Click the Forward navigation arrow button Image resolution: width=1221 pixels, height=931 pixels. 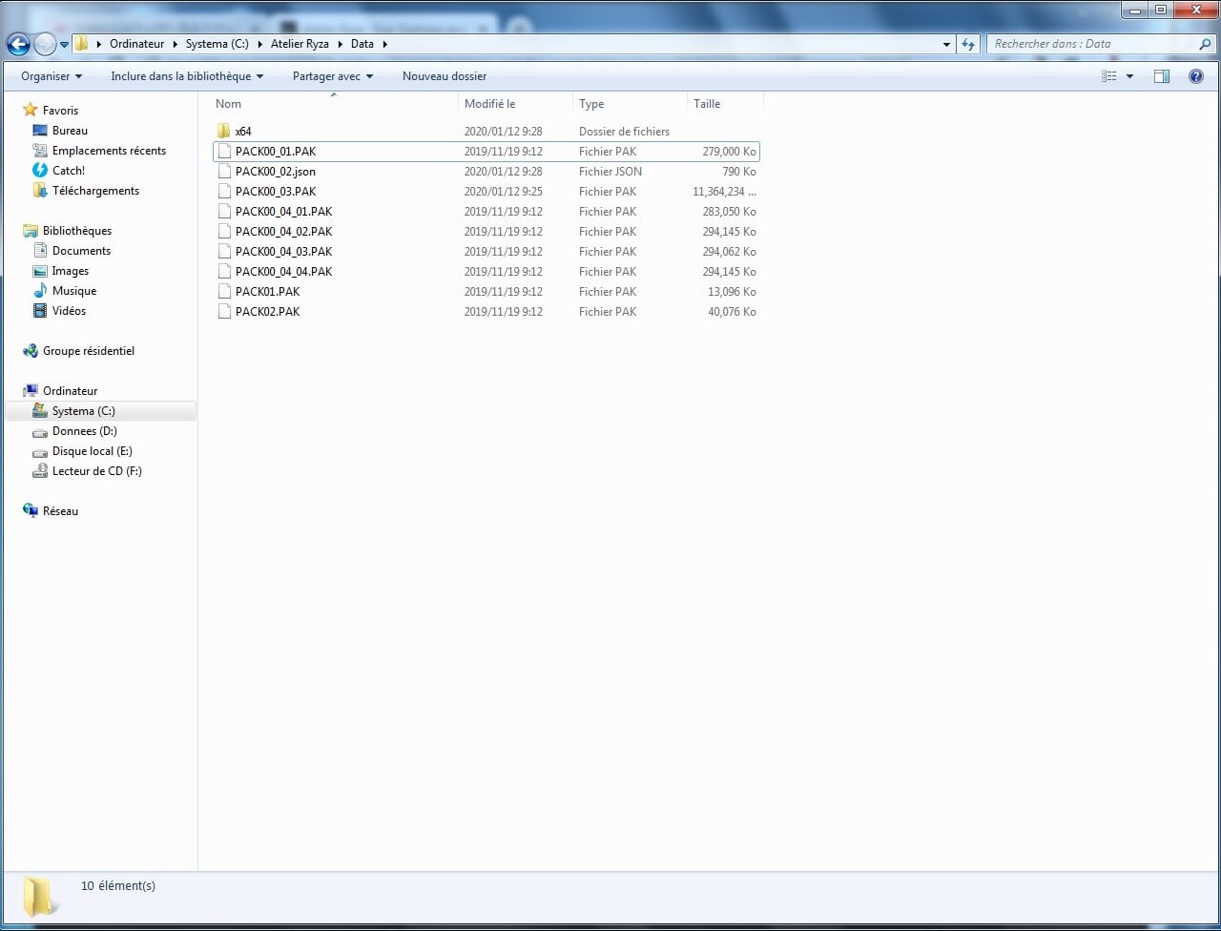click(45, 44)
